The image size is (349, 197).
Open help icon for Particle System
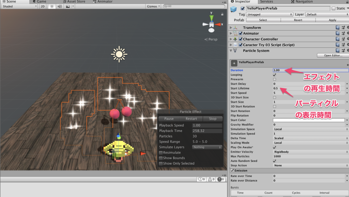coord(338,51)
